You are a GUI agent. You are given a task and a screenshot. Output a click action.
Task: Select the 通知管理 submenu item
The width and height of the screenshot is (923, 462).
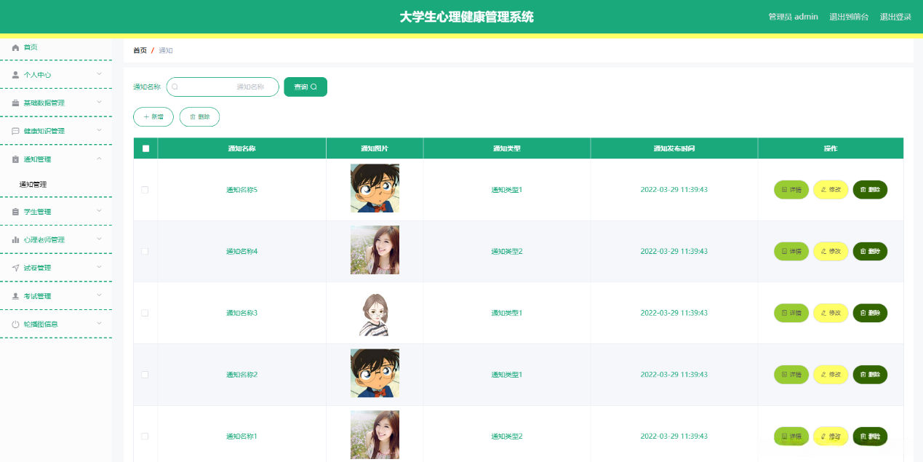click(x=56, y=185)
